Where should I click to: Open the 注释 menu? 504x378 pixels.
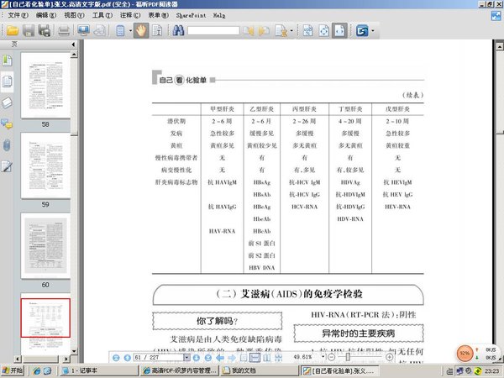130,15
